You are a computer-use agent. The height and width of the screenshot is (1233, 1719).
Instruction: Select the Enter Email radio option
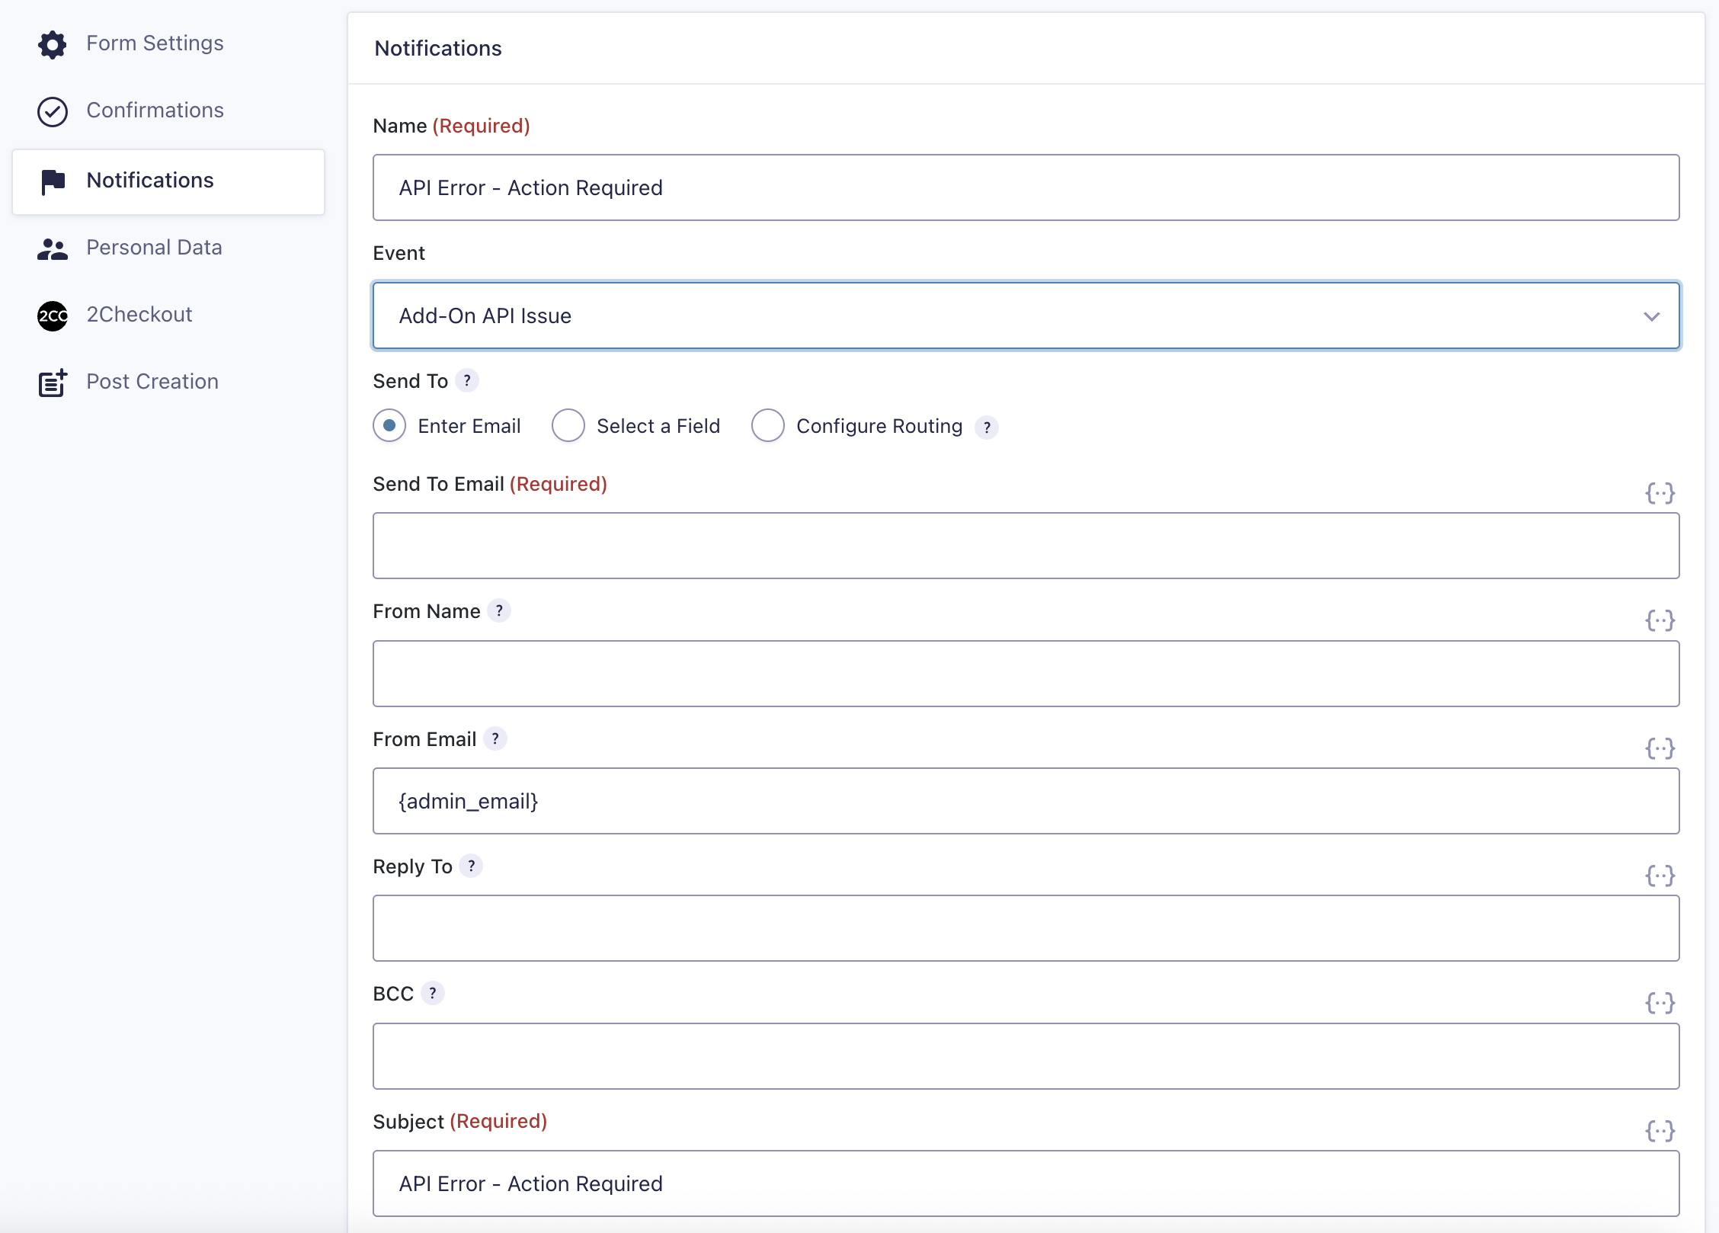tap(389, 426)
